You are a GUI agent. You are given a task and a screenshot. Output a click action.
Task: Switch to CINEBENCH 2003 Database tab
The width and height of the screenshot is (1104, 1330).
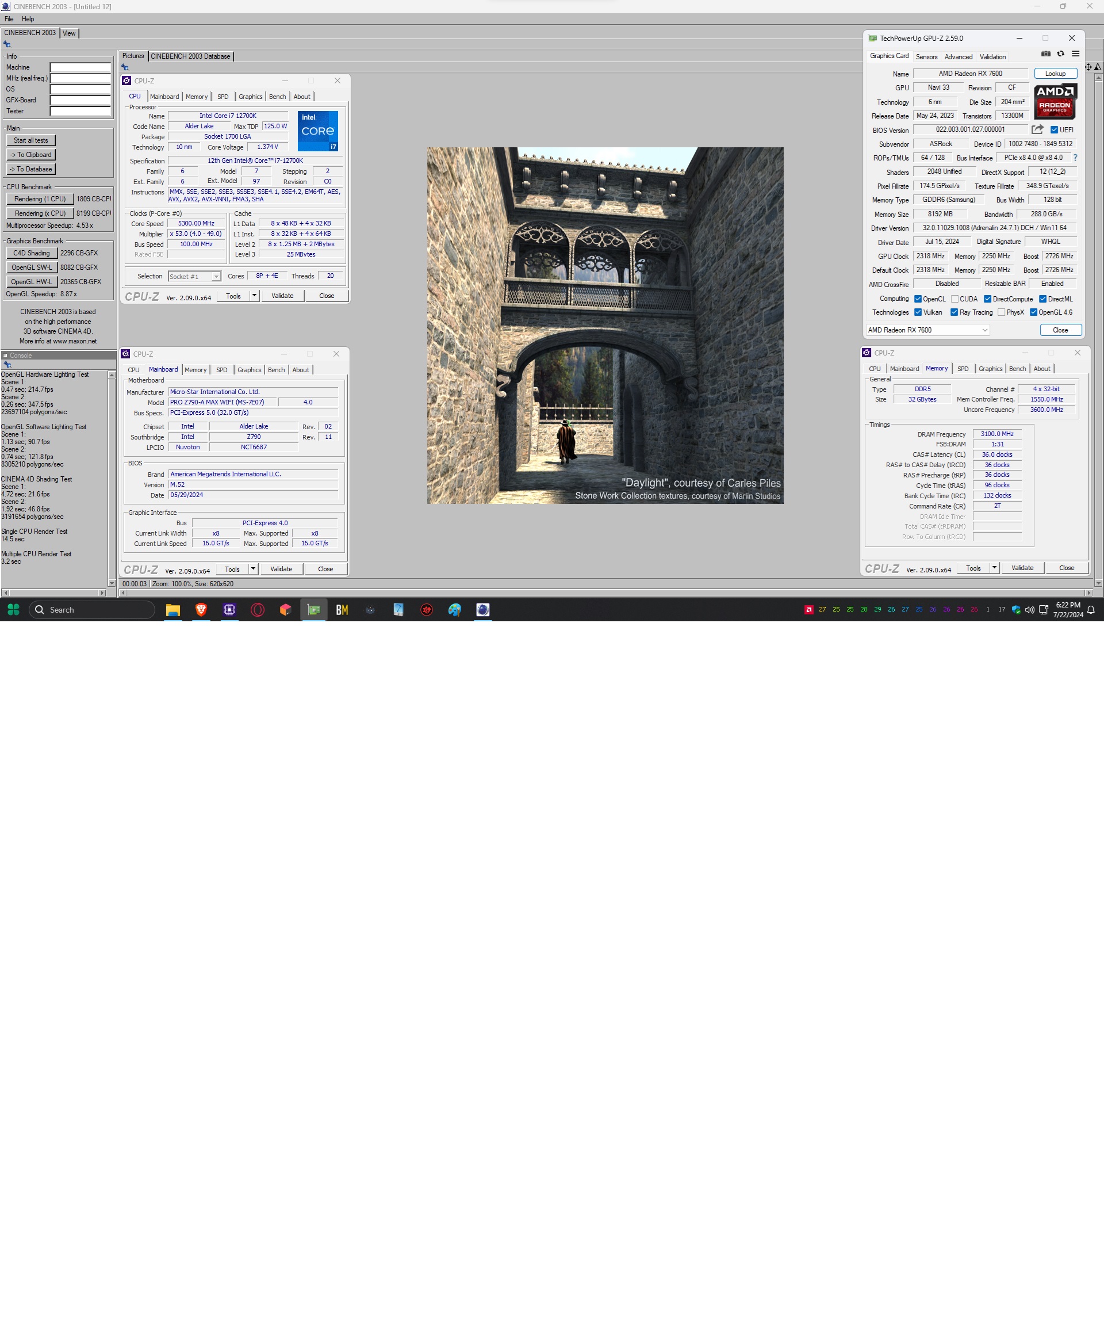click(x=190, y=56)
